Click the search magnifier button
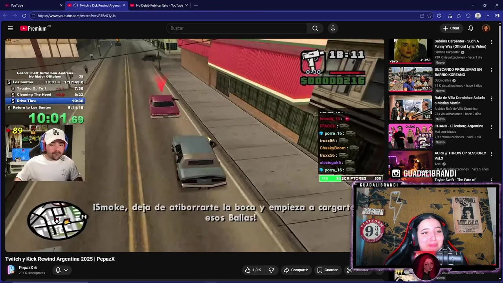The width and height of the screenshot is (503, 283). click(315, 28)
